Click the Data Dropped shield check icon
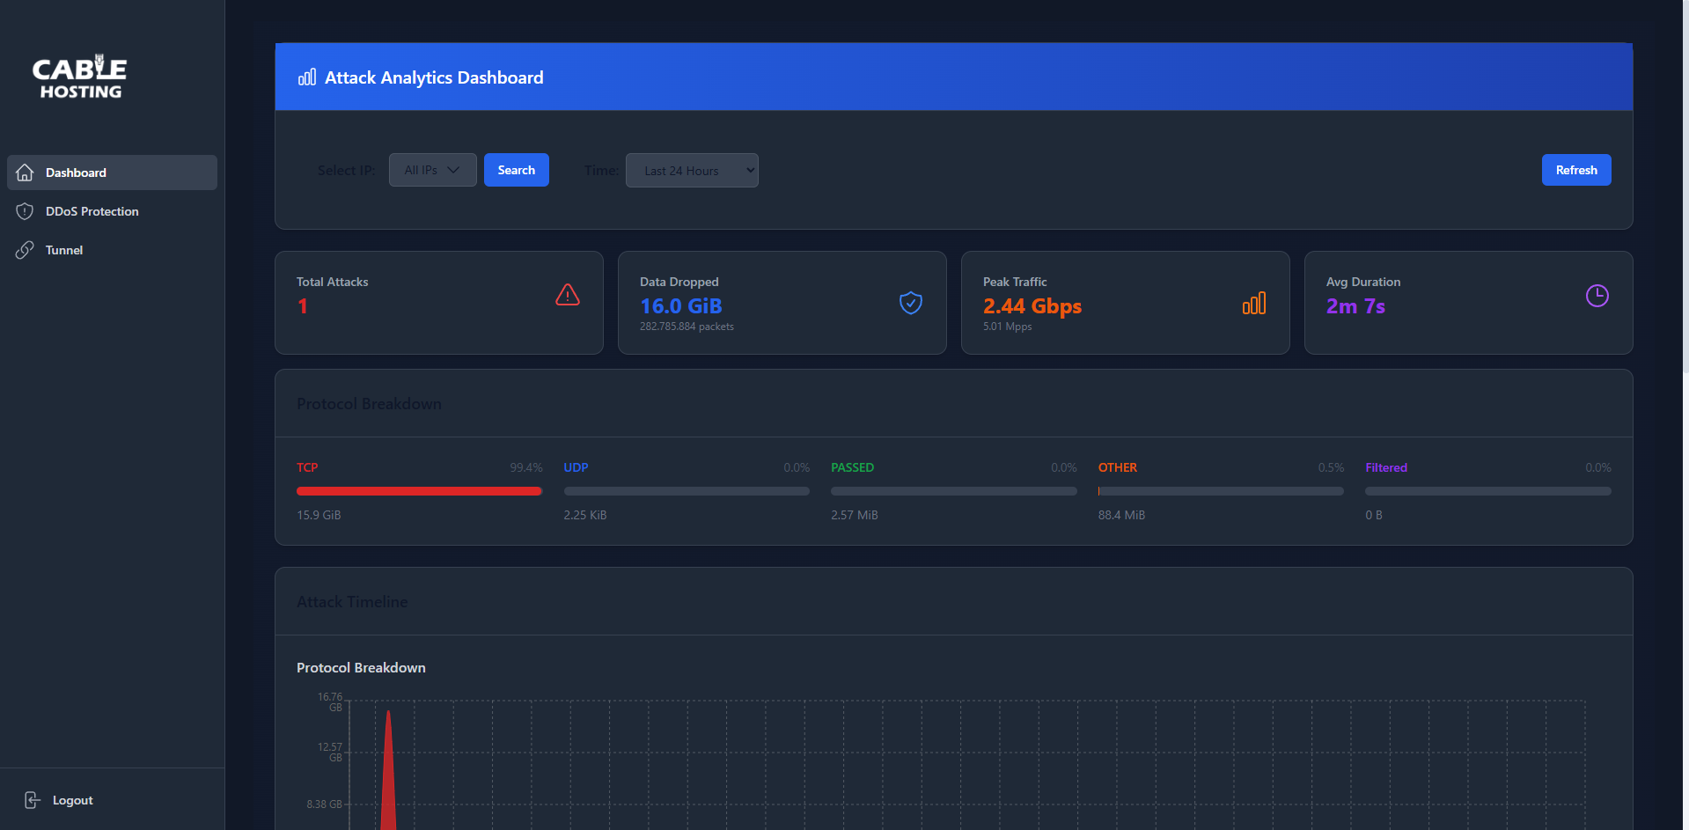 (911, 303)
